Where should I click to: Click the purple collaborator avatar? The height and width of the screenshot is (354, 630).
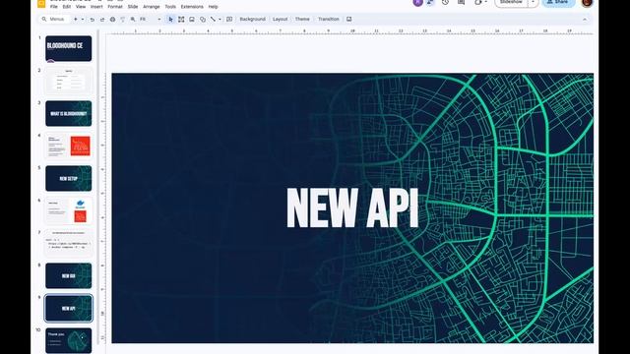[x=417, y=2]
